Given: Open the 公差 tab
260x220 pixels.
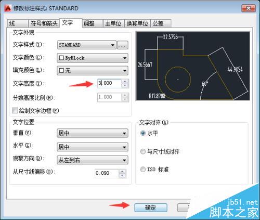Looking at the screenshot, I should click(x=161, y=23).
